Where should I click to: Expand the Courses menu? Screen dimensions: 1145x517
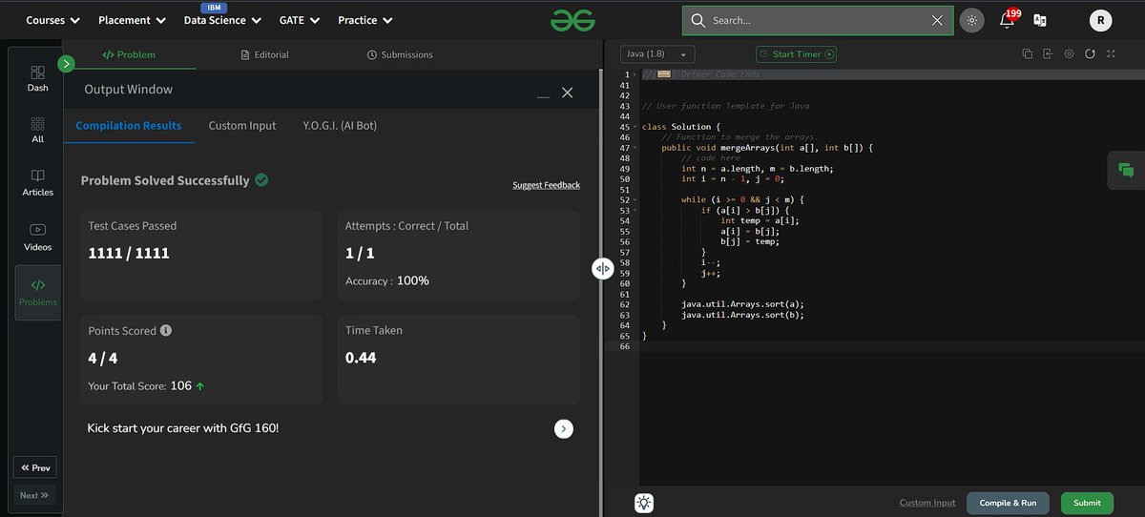(x=52, y=20)
